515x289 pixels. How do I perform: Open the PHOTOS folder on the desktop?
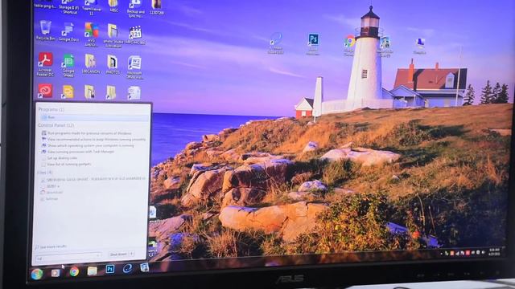point(113,64)
